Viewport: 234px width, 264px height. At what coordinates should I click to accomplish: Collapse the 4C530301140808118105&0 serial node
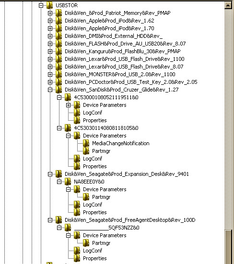pos(59,128)
